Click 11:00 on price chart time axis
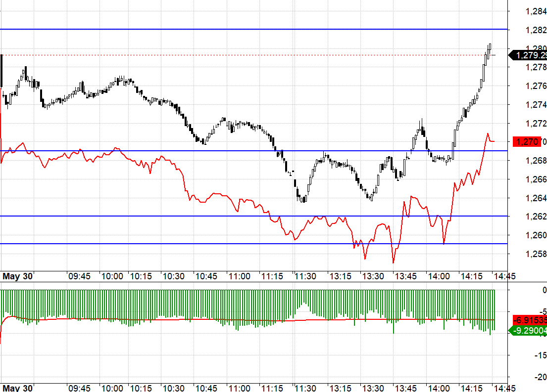The image size is (547, 392). pos(239,276)
